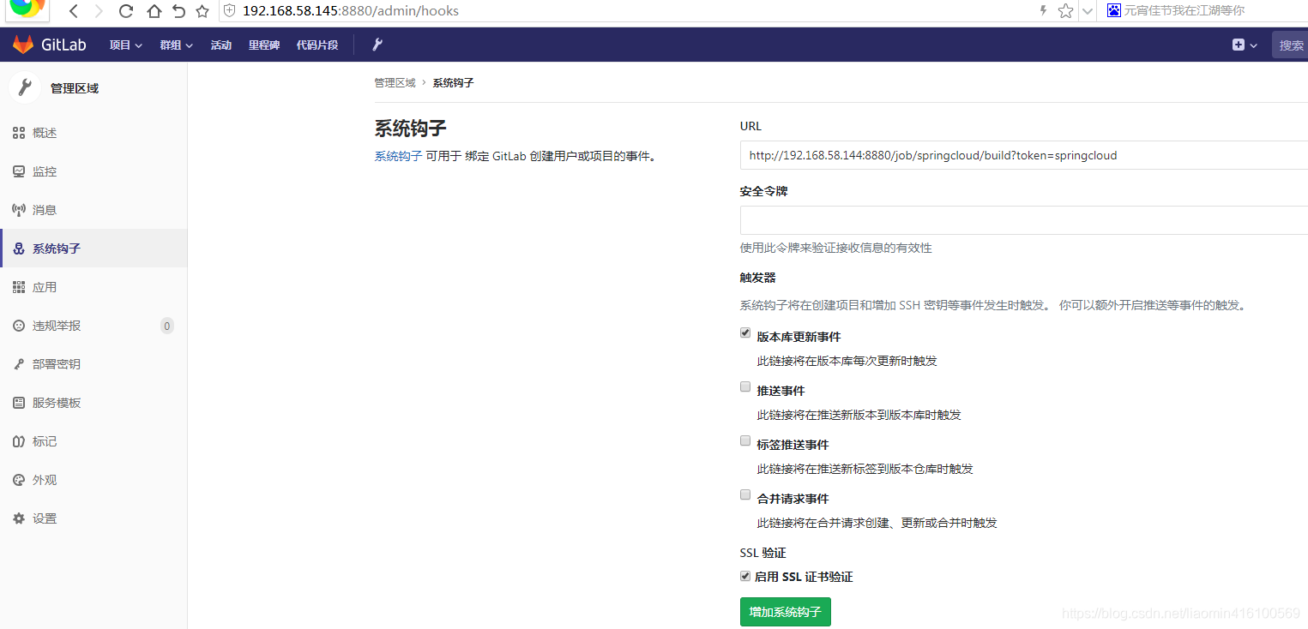Open the 里程碑 milestones menu item
The height and width of the screenshot is (629, 1308).
(x=263, y=44)
